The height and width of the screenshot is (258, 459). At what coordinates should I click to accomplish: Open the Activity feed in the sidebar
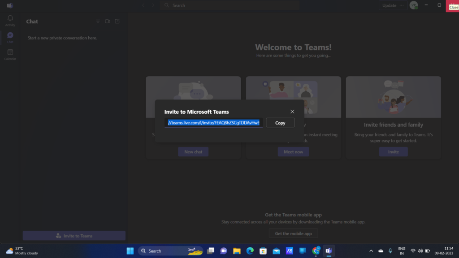[x=10, y=21]
